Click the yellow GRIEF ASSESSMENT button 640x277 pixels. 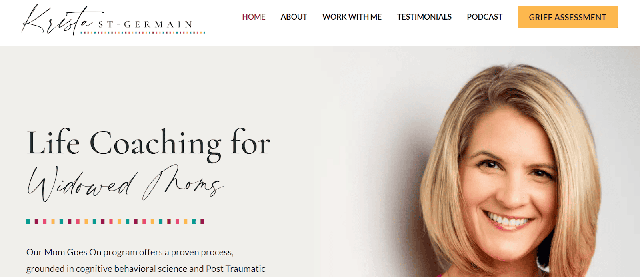tap(568, 17)
